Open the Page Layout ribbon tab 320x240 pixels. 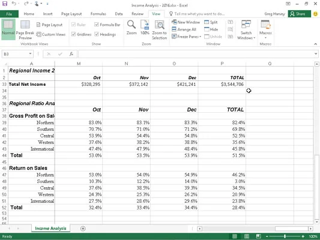point(71,14)
